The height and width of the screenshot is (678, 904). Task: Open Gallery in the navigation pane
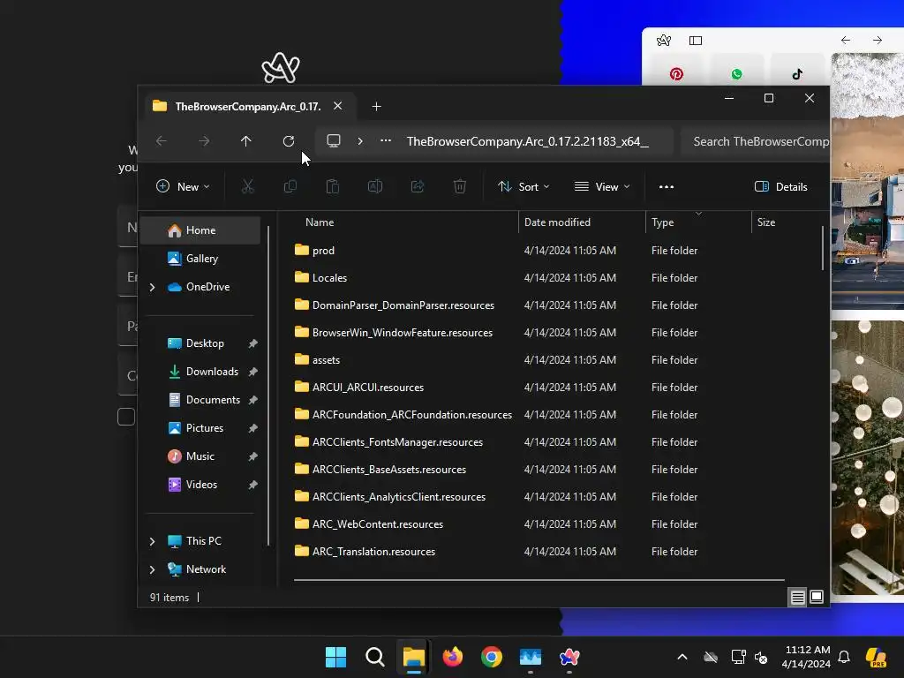click(202, 259)
